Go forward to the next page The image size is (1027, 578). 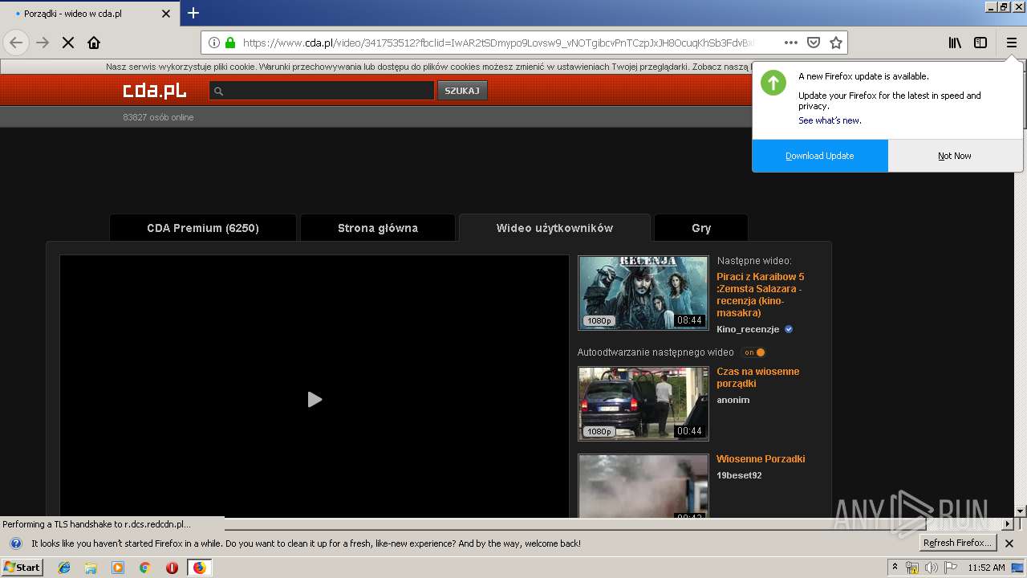click(43, 43)
